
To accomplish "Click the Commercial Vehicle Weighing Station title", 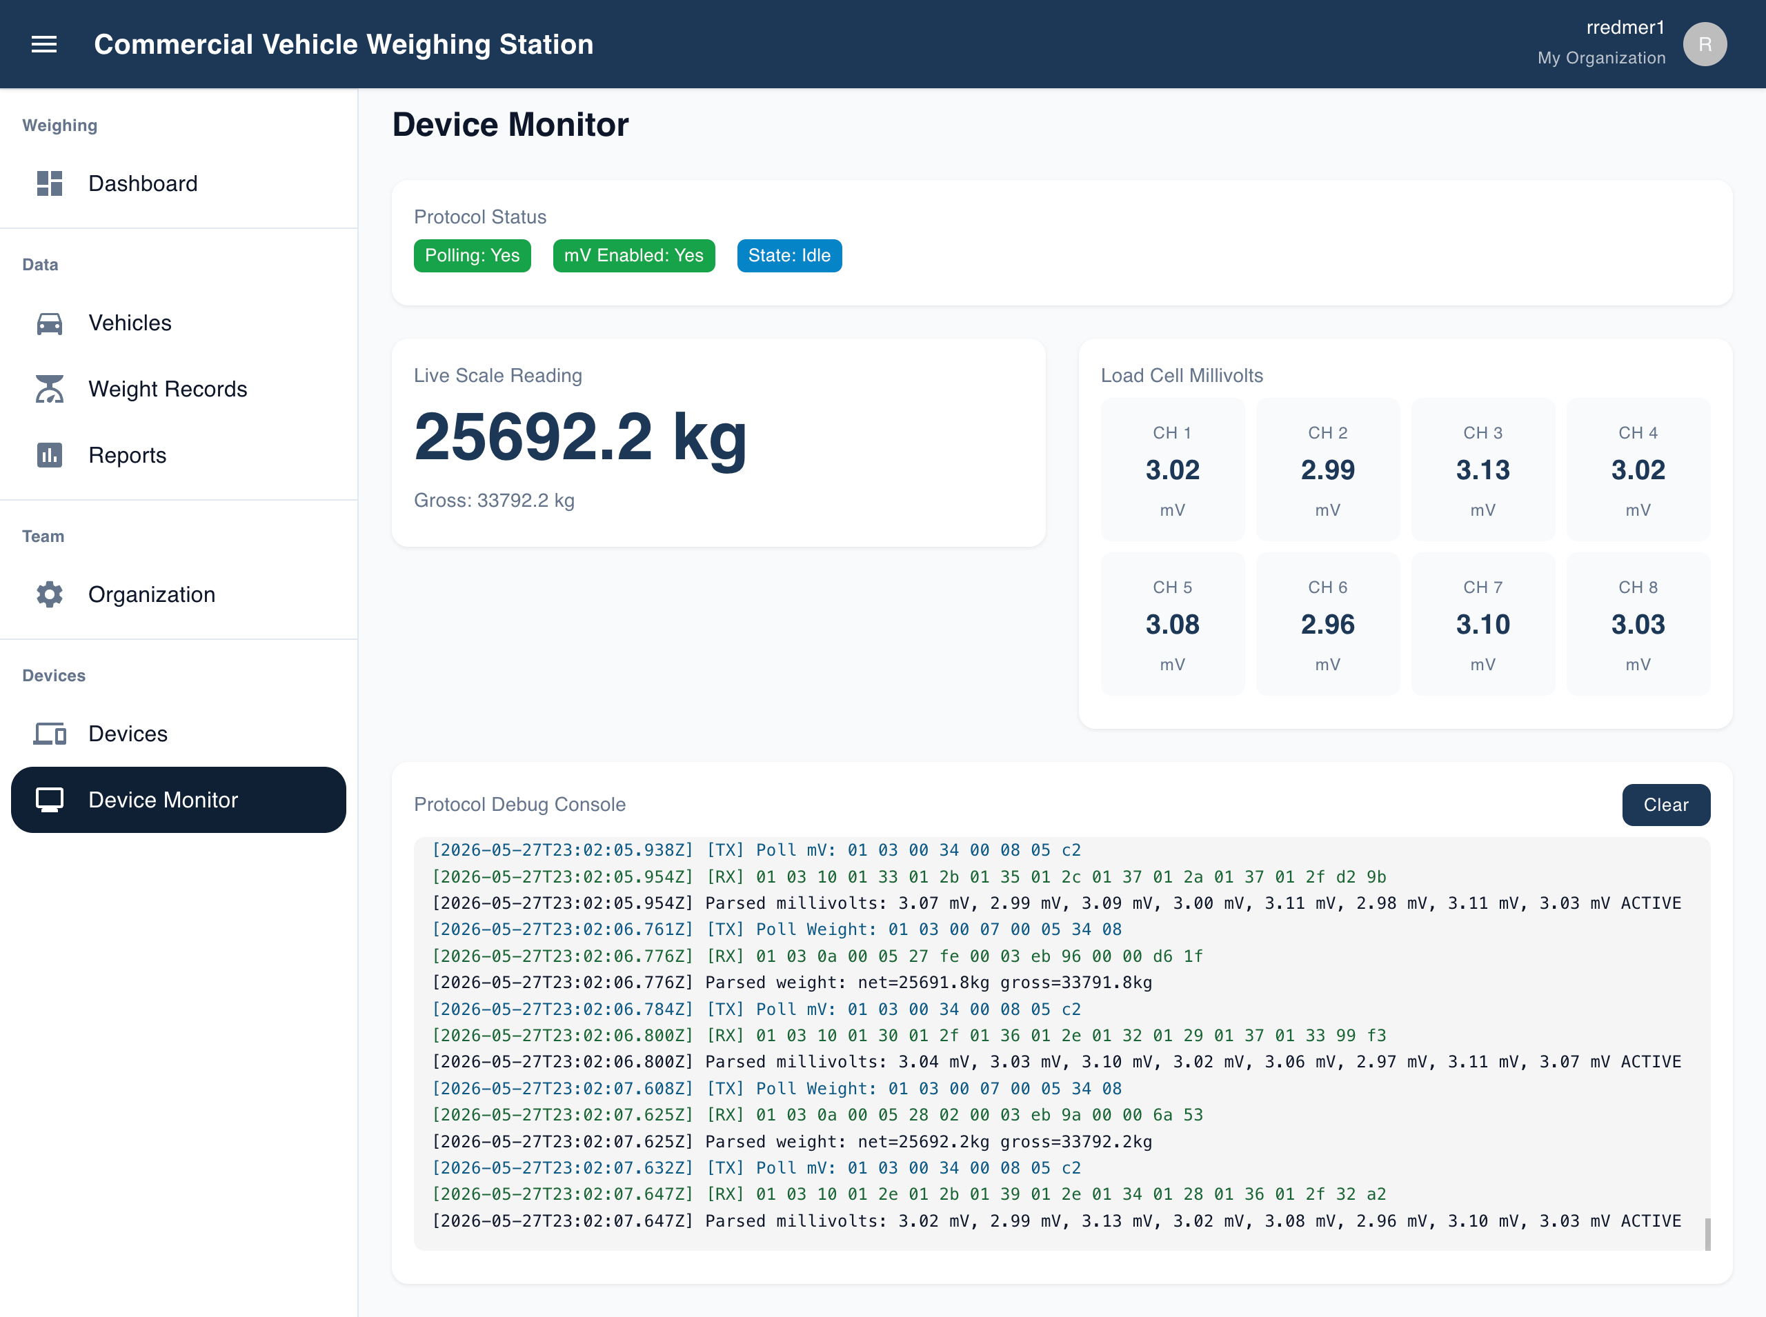I will coord(344,45).
